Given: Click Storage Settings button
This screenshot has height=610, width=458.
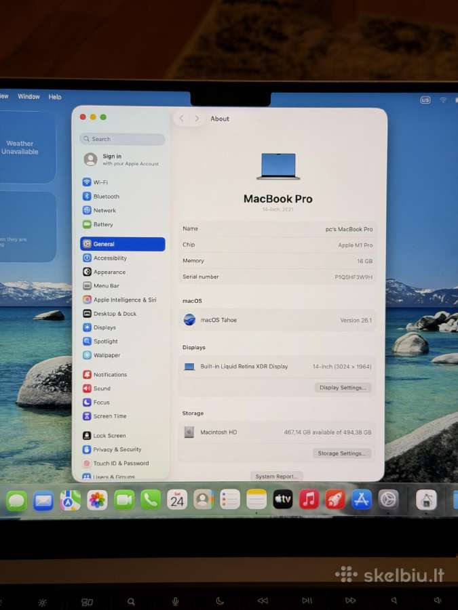Looking at the screenshot, I should click(341, 453).
